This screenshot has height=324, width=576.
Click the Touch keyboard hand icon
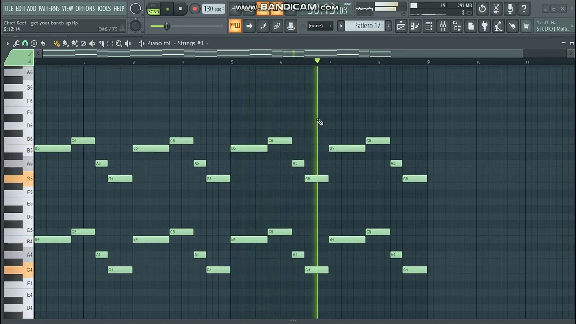(513, 26)
